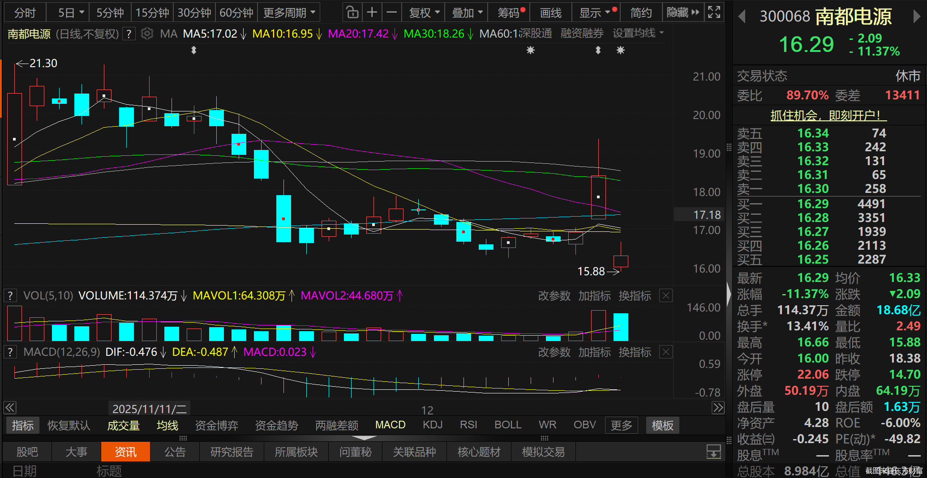Viewport: 927px width, 478px height.
Task: Click the 抓住机会，即刻开户 link
Action: coord(828,115)
